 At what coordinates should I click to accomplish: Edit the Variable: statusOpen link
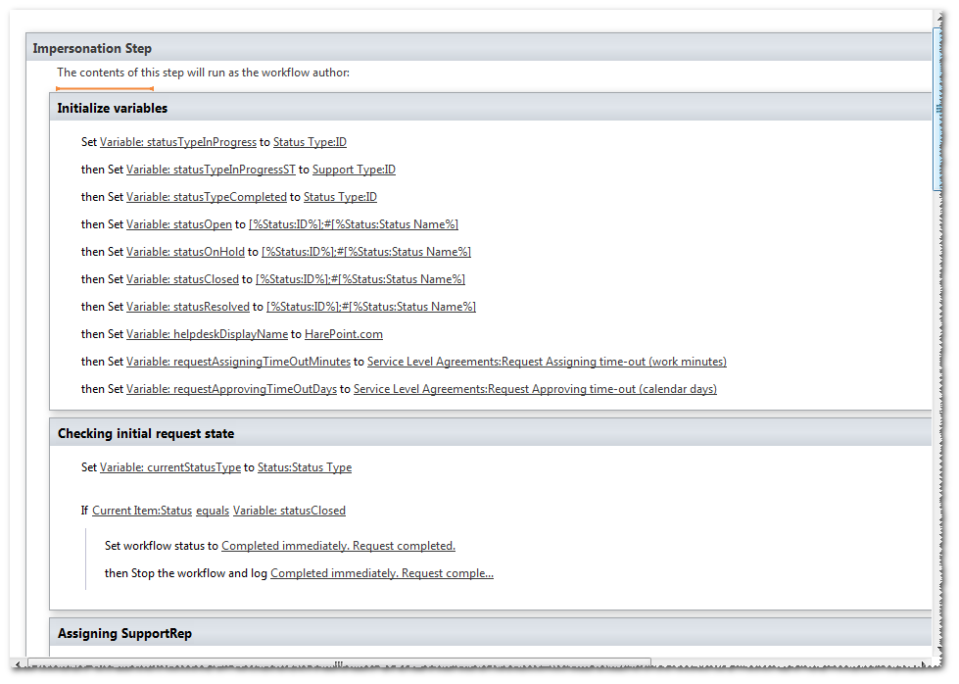[178, 224]
